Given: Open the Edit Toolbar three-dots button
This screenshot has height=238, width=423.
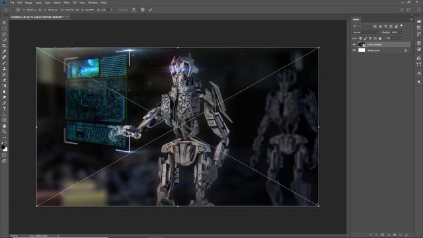Looking at the screenshot, I should (4, 137).
